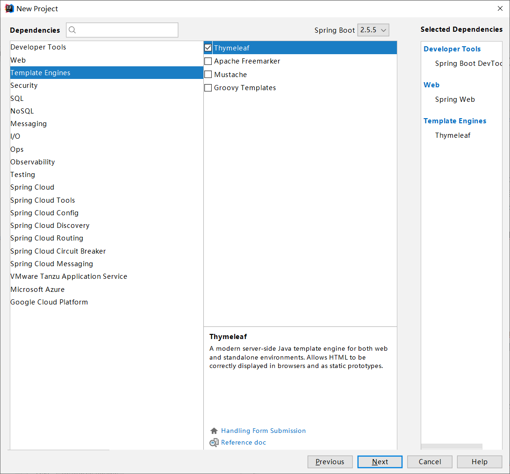Select the I/O category
Screen dimensions: 510x474
107,136
